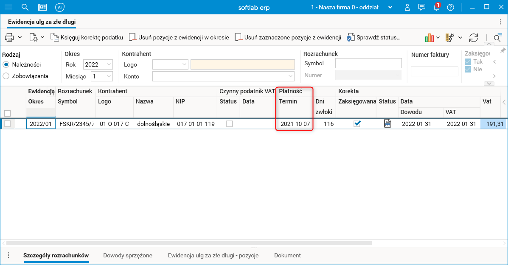Refresh the list with the reload icon

473,38
